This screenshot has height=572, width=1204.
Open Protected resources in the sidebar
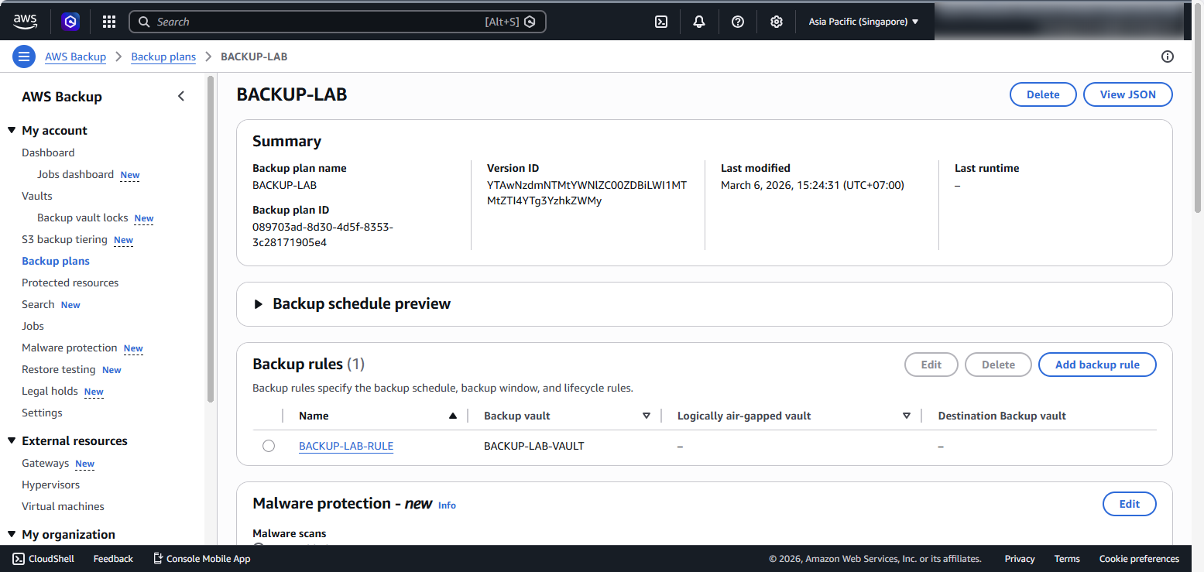click(x=70, y=283)
